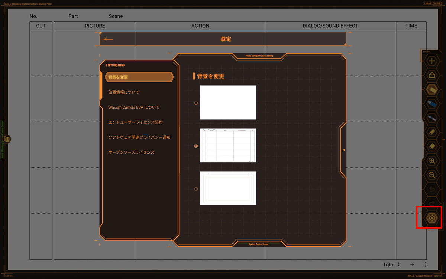Open エンドユーザーライセンス契約 link
The height and width of the screenshot is (279, 446).
click(135, 122)
